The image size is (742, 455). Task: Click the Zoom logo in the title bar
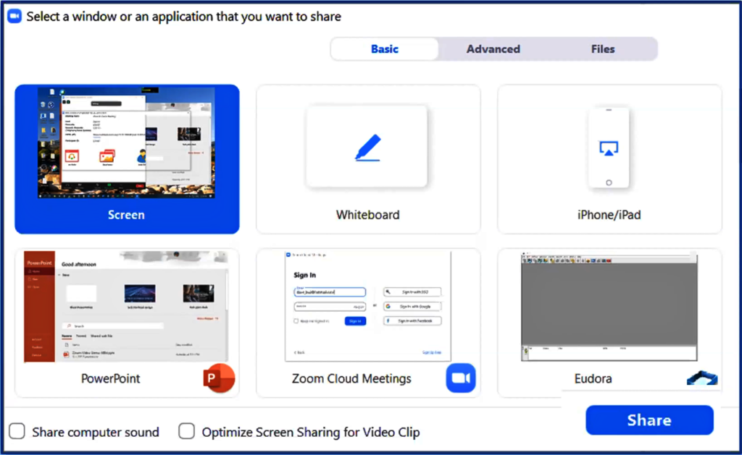click(x=14, y=16)
